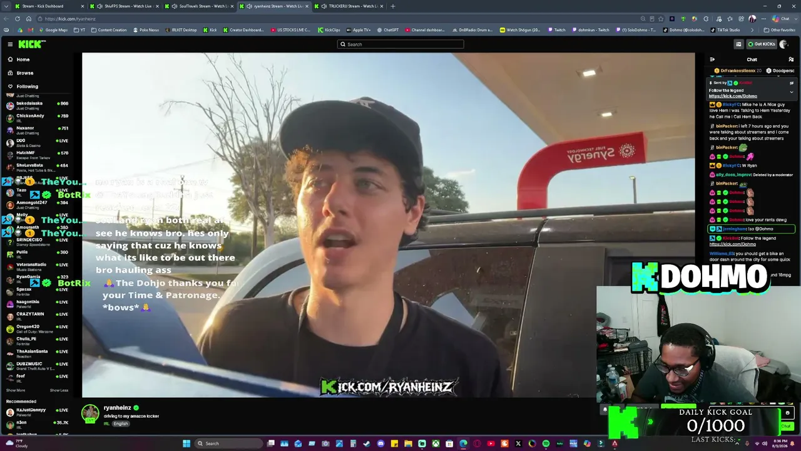This screenshot has width=801, height=451.
Task: Click the browser home button
Action: pos(29,19)
